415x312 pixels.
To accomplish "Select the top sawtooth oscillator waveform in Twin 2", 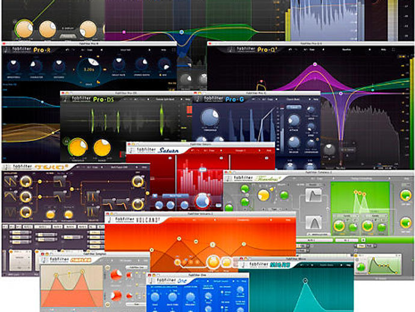I will 10,181.
